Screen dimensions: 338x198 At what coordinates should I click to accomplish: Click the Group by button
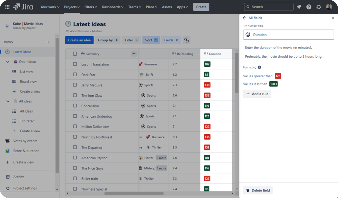tap(108, 40)
